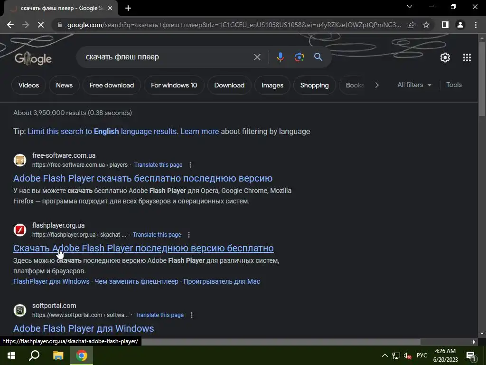Bookmark this page with the star
The width and height of the screenshot is (486, 365).
[x=426, y=25]
